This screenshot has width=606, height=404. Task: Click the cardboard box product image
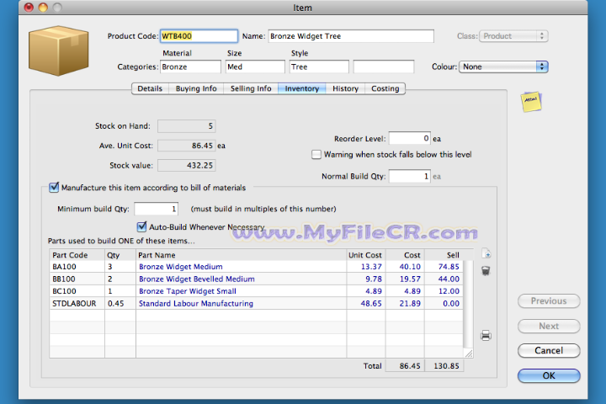(58, 50)
